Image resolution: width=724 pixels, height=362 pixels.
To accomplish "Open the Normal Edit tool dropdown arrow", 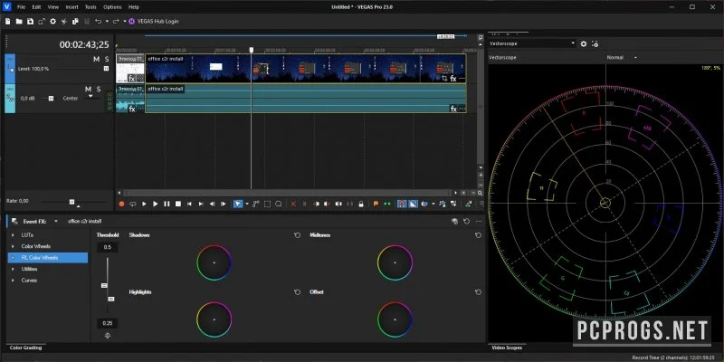I will 247,204.
